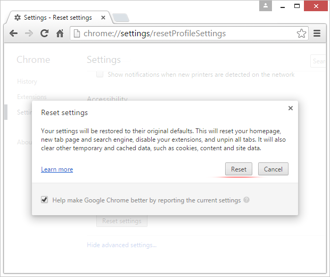Click the page icon in the address bar
Image resolution: width=330 pixels, height=277 pixels.
[77, 33]
